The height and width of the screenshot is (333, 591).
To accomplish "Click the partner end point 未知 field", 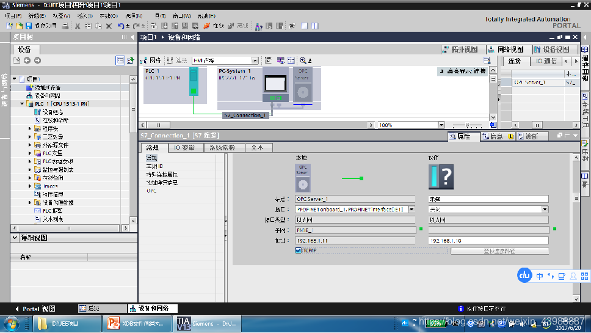I will coord(488,199).
